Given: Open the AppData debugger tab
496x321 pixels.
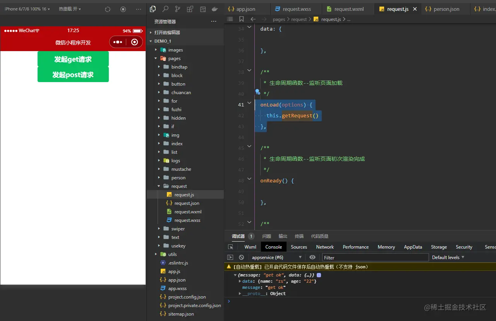Looking at the screenshot, I should (x=413, y=247).
